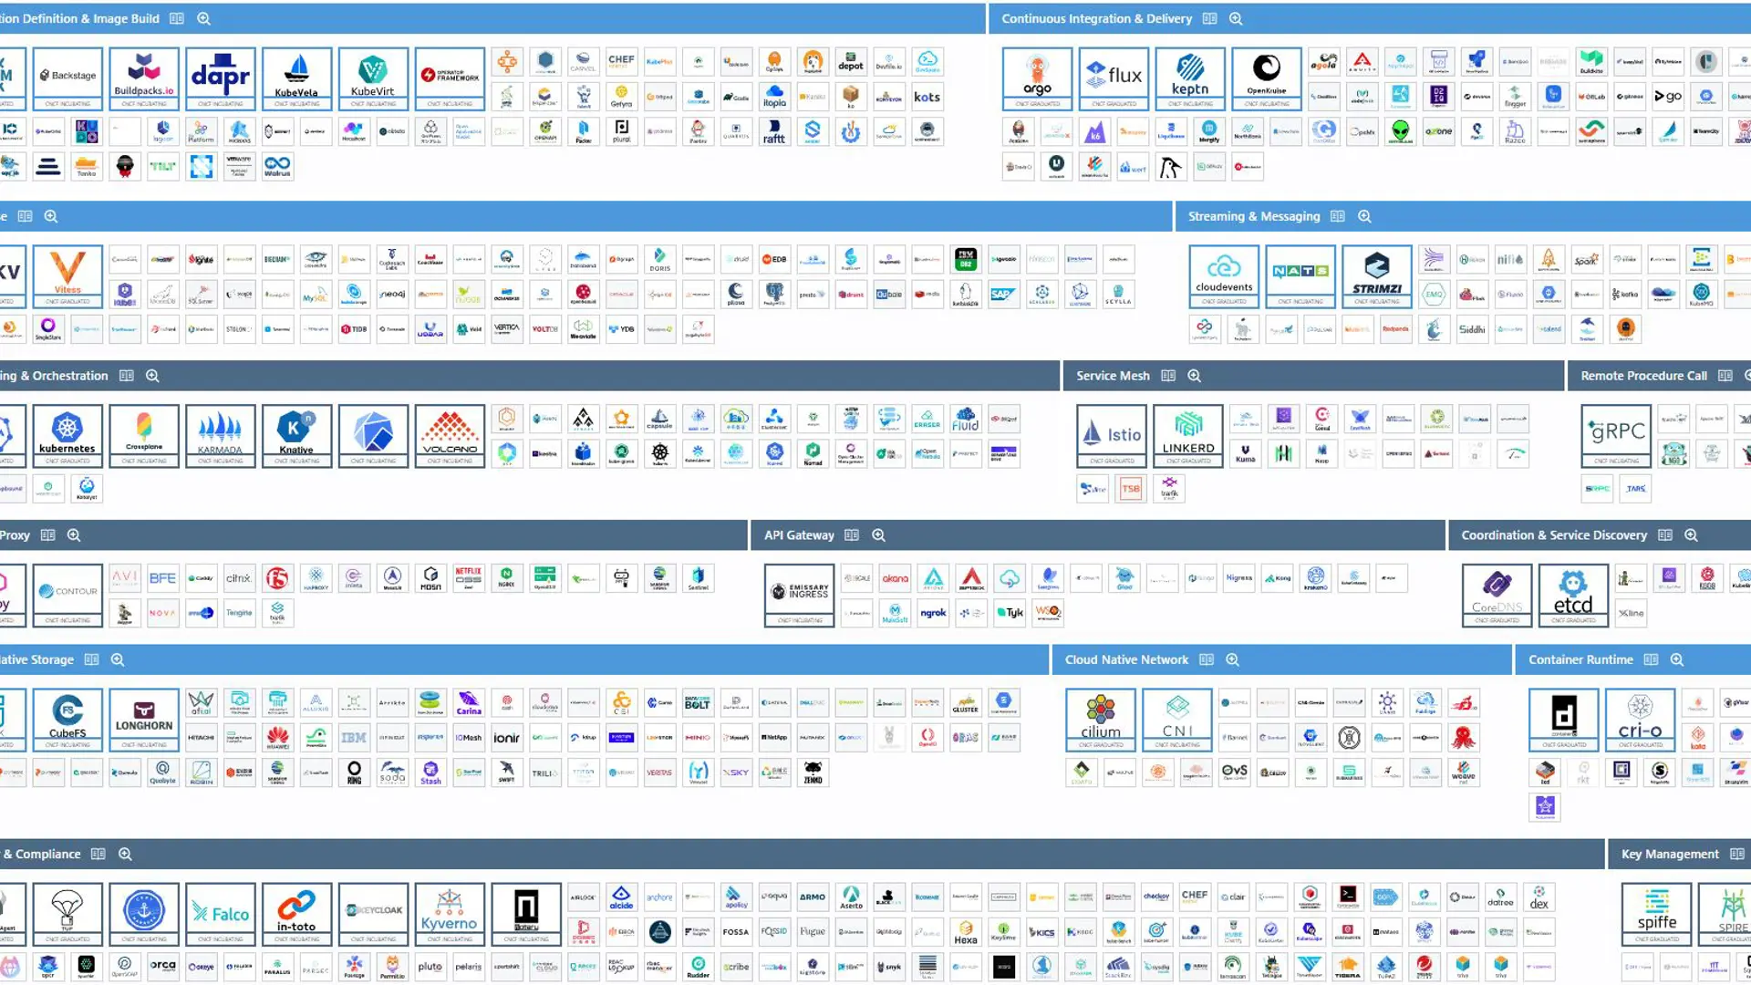The image size is (1751, 985).
Task: Open the Buildpacks.io project card
Action: [x=144, y=78]
